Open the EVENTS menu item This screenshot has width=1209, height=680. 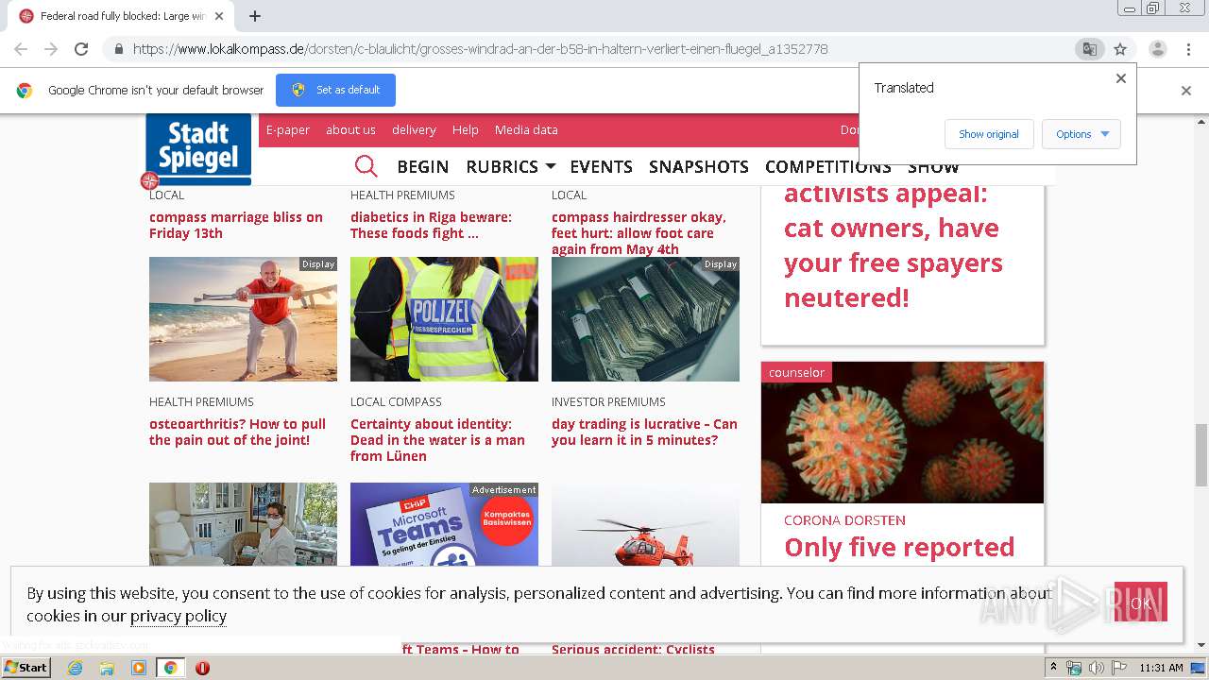[x=601, y=166]
